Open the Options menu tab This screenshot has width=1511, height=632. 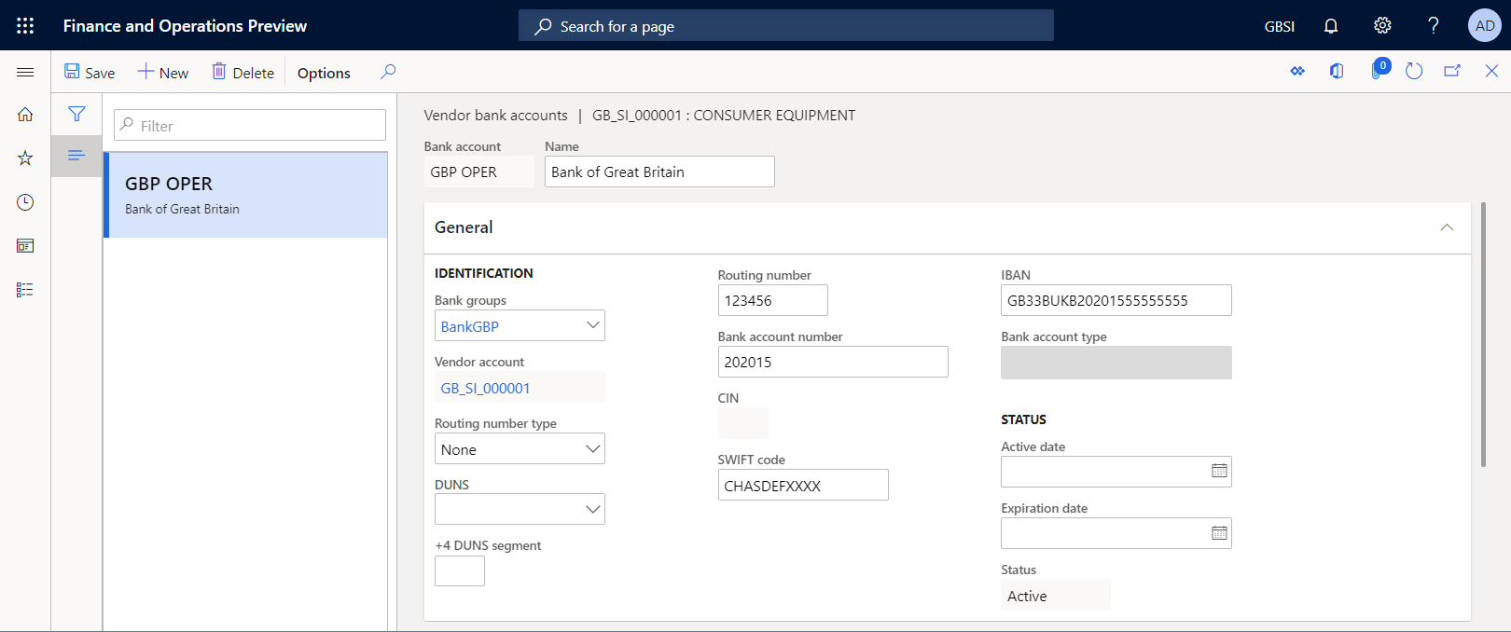(324, 73)
